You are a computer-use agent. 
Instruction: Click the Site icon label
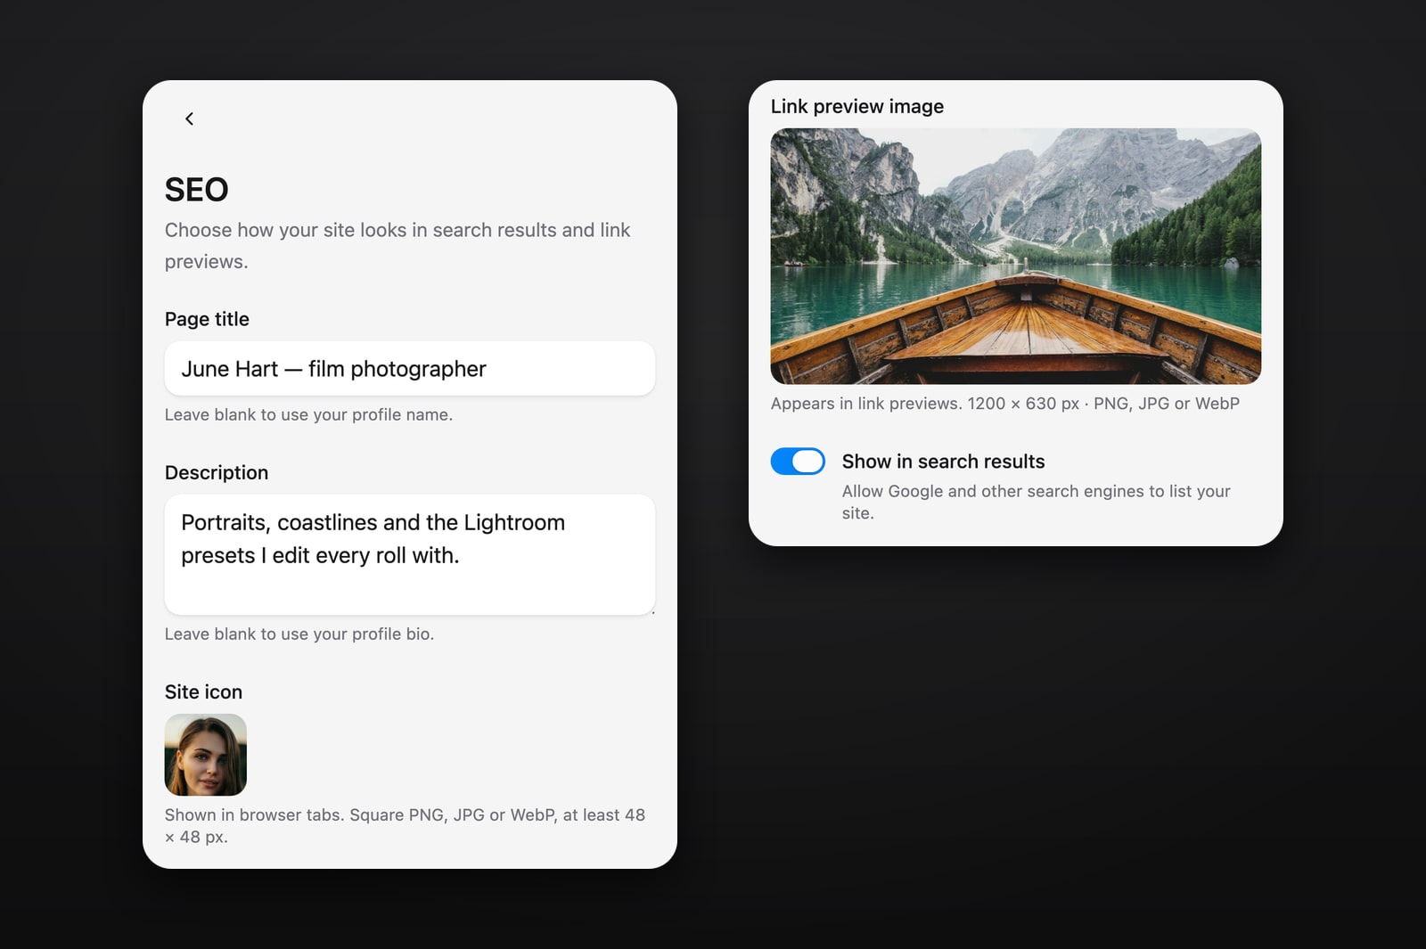coord(203,692)
